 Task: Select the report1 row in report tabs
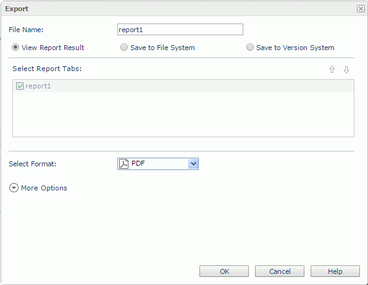pyautogui.click(x=183, y=86)
